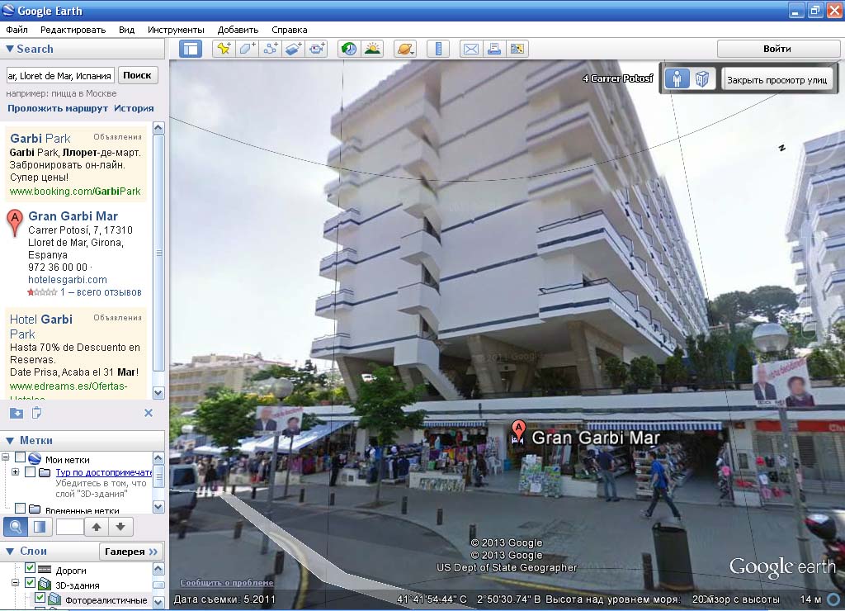The height and width of the screenshot is (611, 845).
Task: Click the places filter text box
Action: (69, 527)
